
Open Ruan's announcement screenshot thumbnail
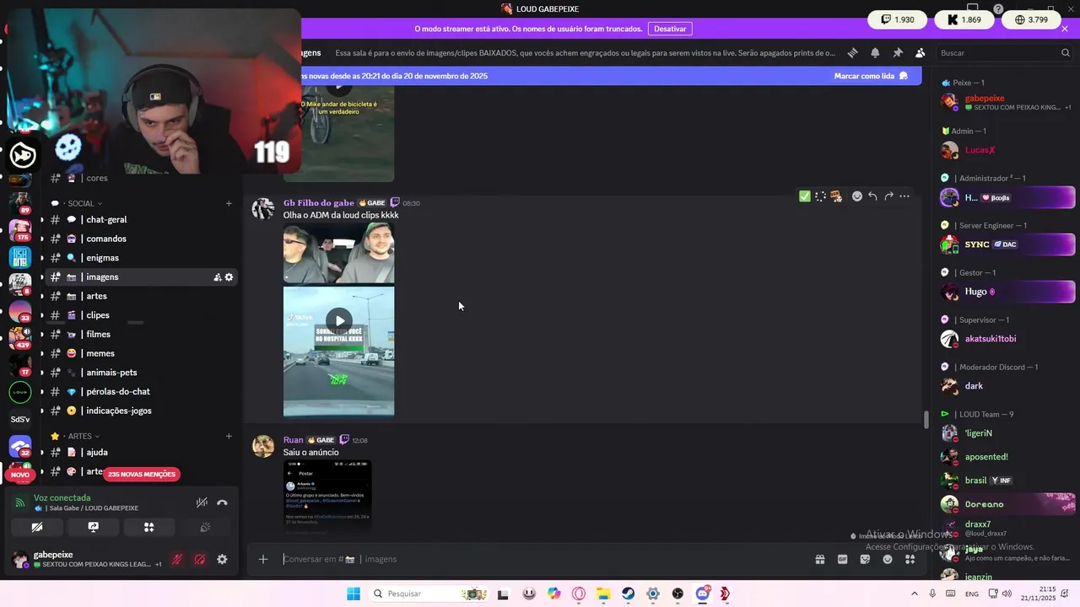tap(327, 497)
